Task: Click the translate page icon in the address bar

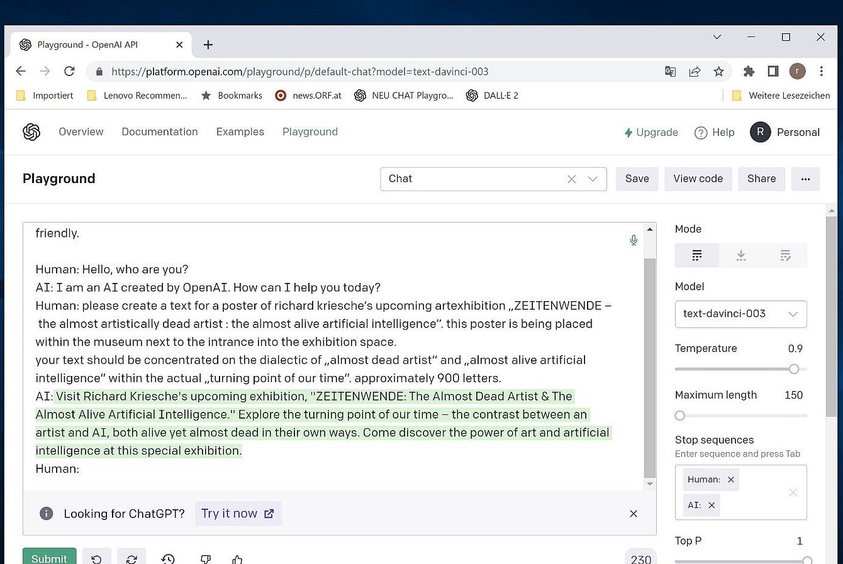Action: point(670,72)
